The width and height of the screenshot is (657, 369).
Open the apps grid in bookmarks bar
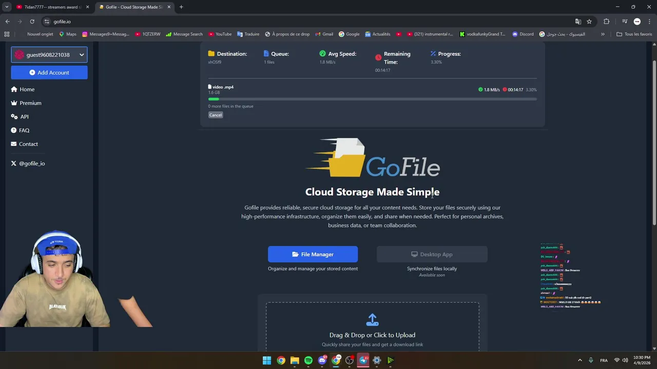tap(7, 34)
